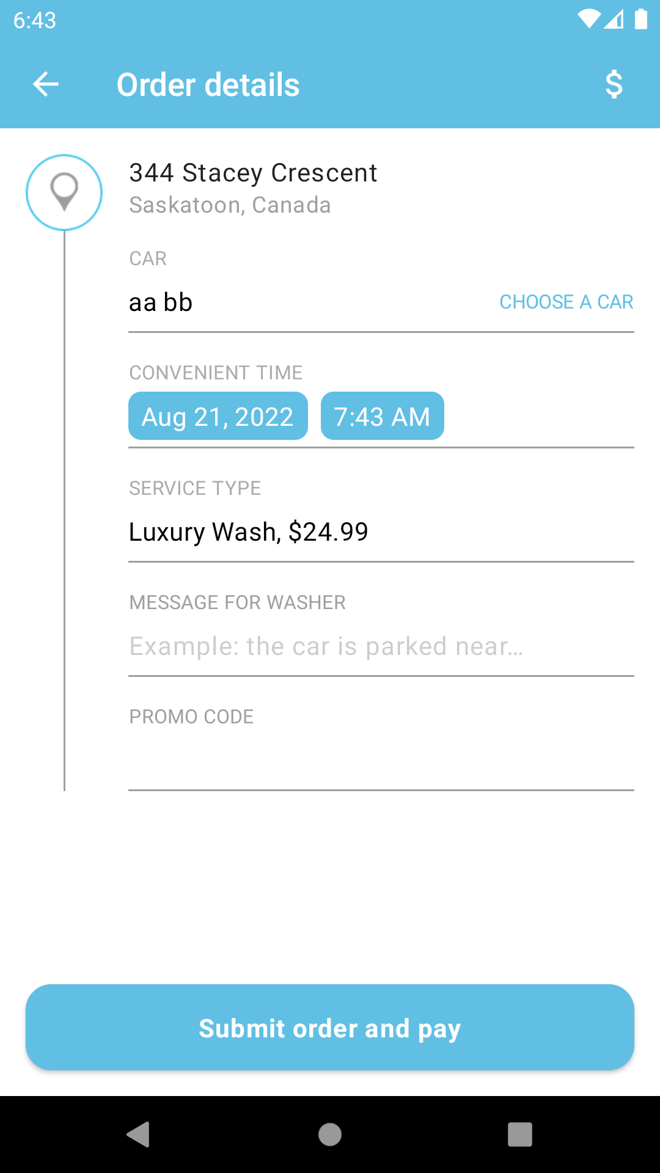The image size is (660, 1173).
Task: Tap Android recent apps square
Action: (x=520, y=1135)
